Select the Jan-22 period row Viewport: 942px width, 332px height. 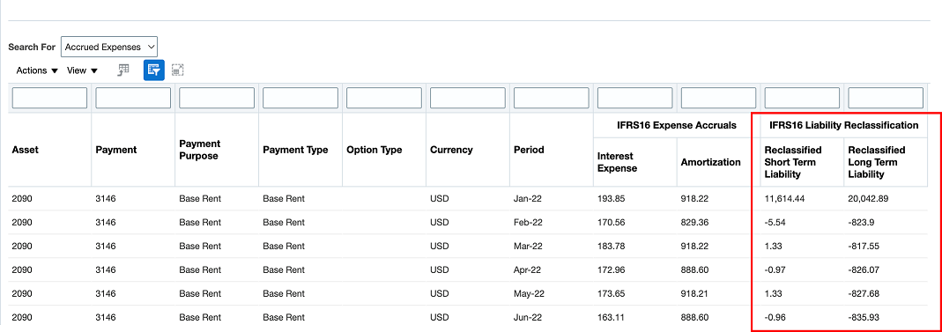point(469,198)
